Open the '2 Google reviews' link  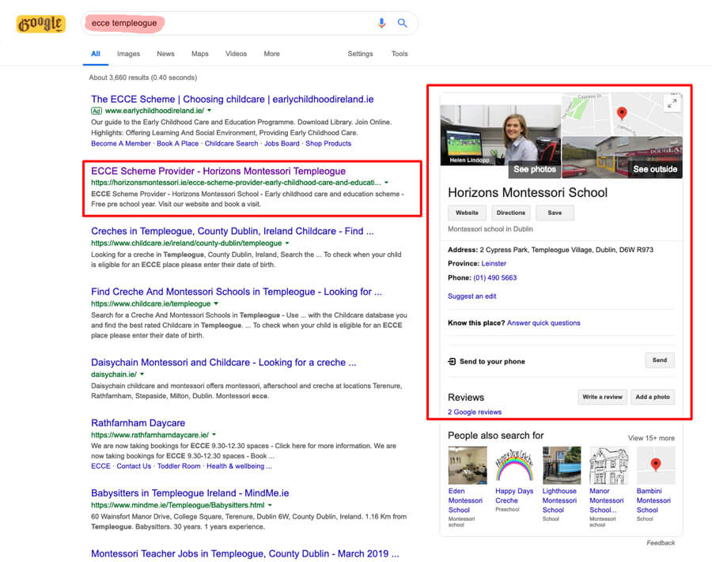[x=475, y=412]
